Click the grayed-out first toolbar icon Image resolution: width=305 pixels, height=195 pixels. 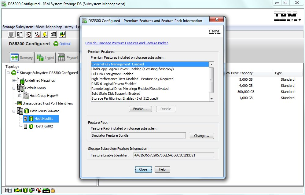click(11, 35)
